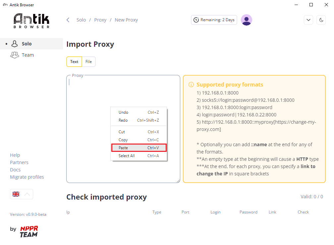
Task: Select the Solo user icon in sidebar
Action: [15, 44]
